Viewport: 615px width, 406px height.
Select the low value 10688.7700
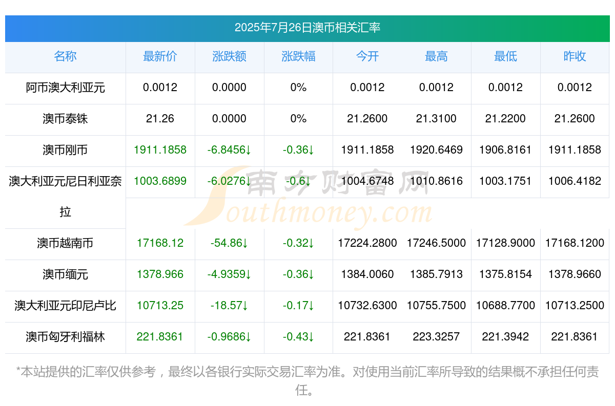[505, 306]
